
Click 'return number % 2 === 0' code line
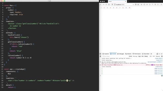click(20, 58)
